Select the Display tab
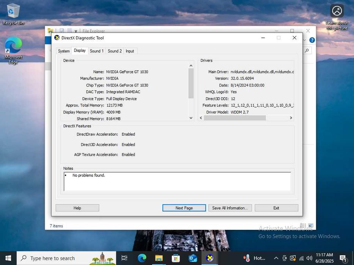The width and height of the screenshot is (354, 265). (80, 50)
